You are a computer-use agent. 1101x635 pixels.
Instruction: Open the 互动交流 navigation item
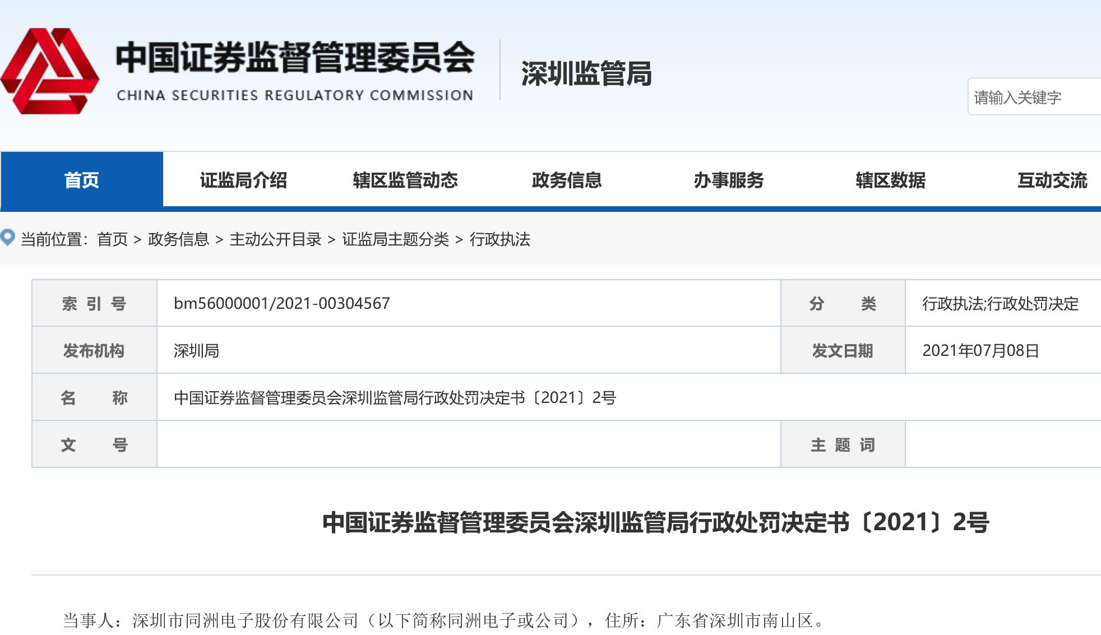coord(1052,180)
